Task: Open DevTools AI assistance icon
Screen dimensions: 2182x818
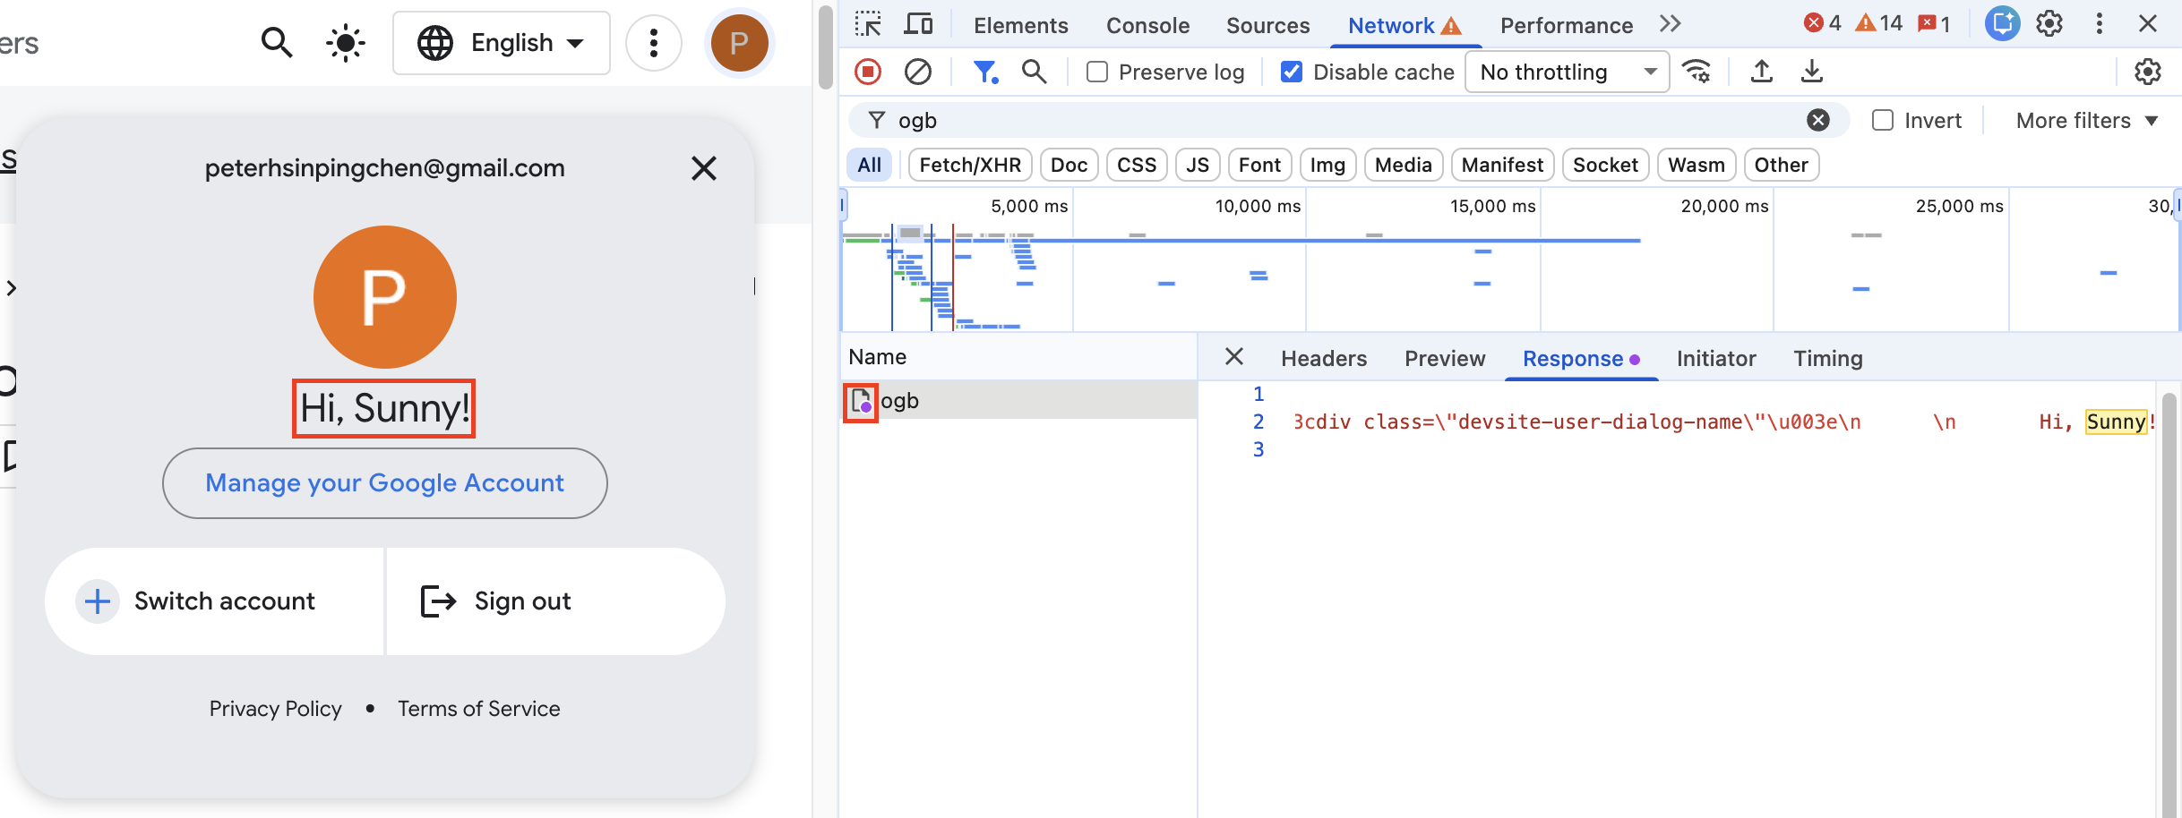Action: tap(2002, 24)
